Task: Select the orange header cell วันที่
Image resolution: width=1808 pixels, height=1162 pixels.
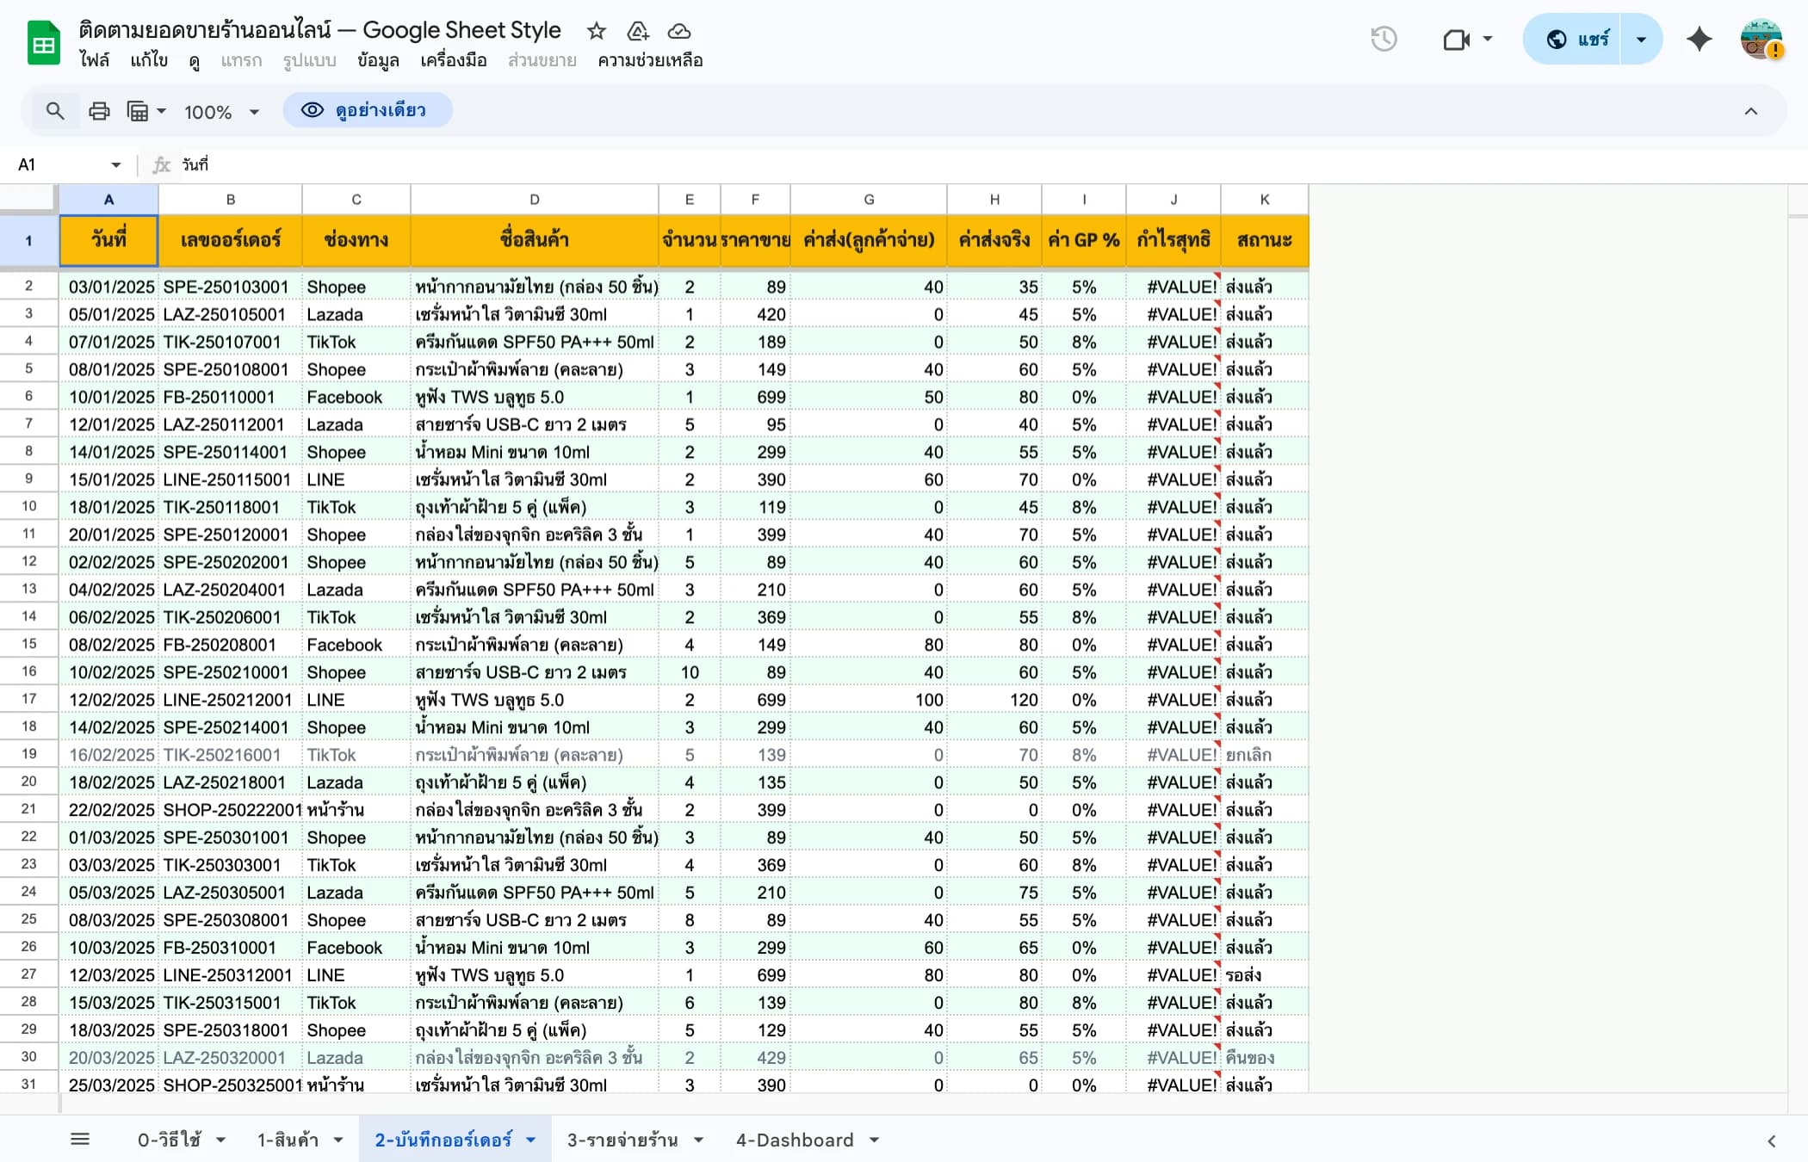Action: pos(108,241)
